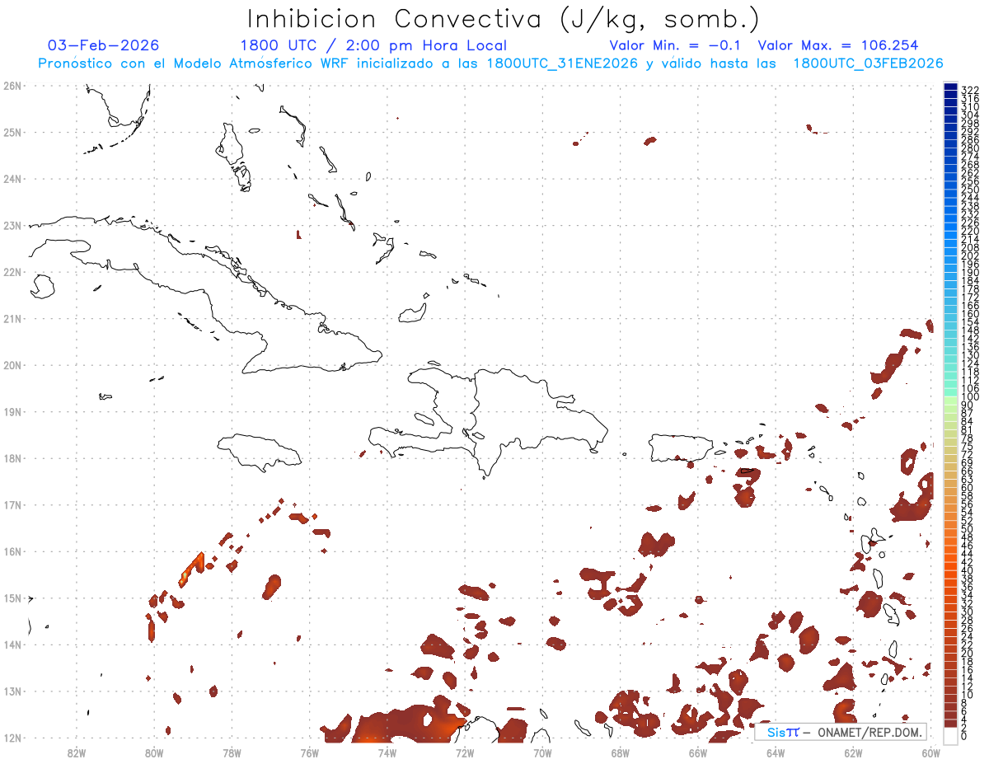Click the latitude label "18N"
The image size is (989, 764).
[x=12, y=457]
